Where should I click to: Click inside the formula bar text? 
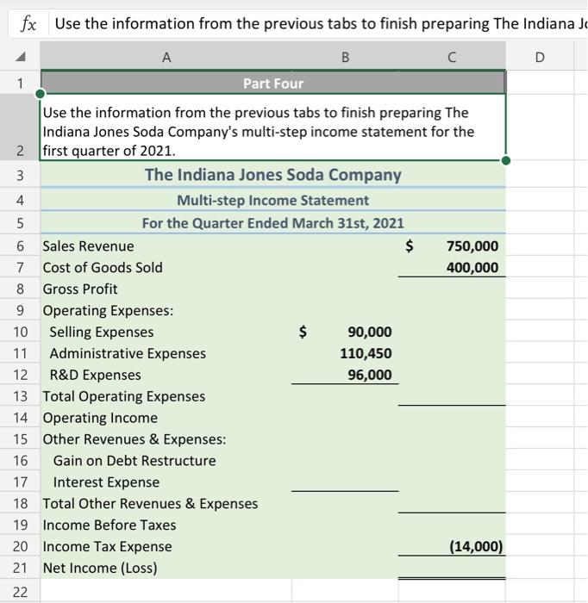(320, 24)
